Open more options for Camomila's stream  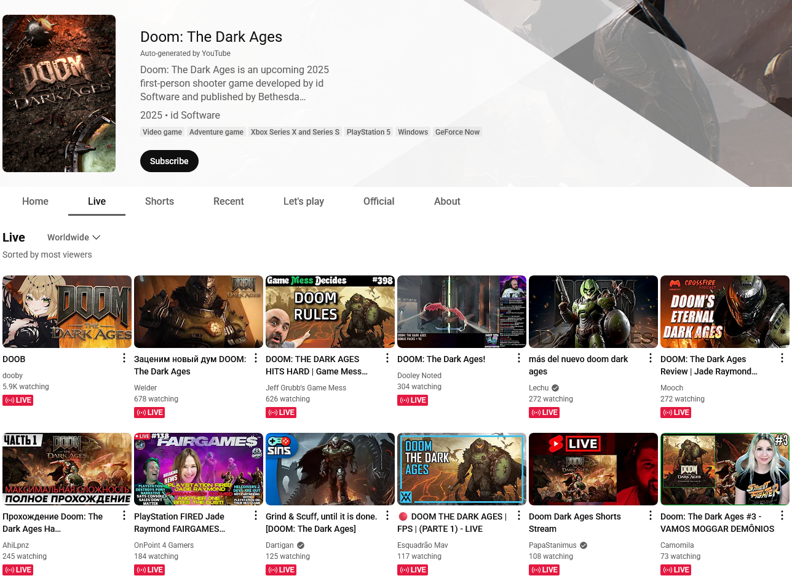[782, 516]
